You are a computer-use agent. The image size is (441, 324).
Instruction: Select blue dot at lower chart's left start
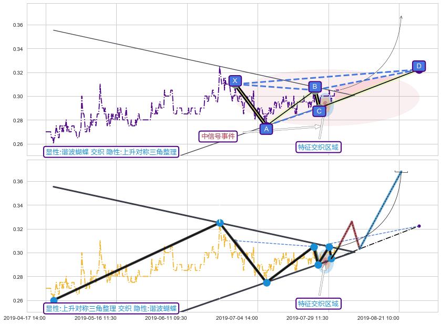pyautogui.click(x=54, y=300)
